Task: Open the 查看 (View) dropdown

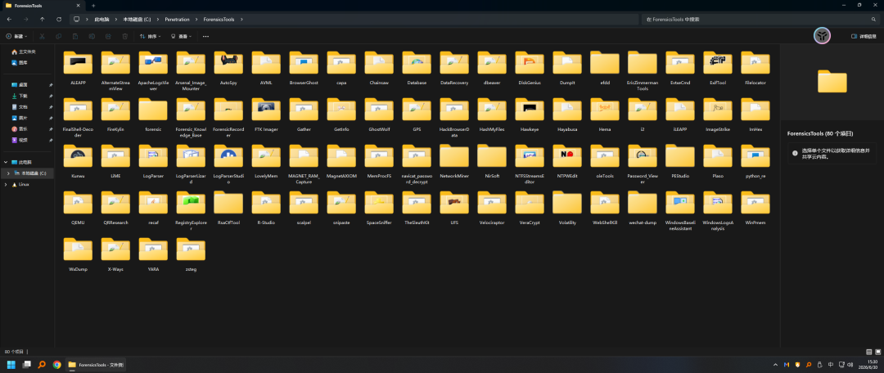Action: tap(181, 36)
